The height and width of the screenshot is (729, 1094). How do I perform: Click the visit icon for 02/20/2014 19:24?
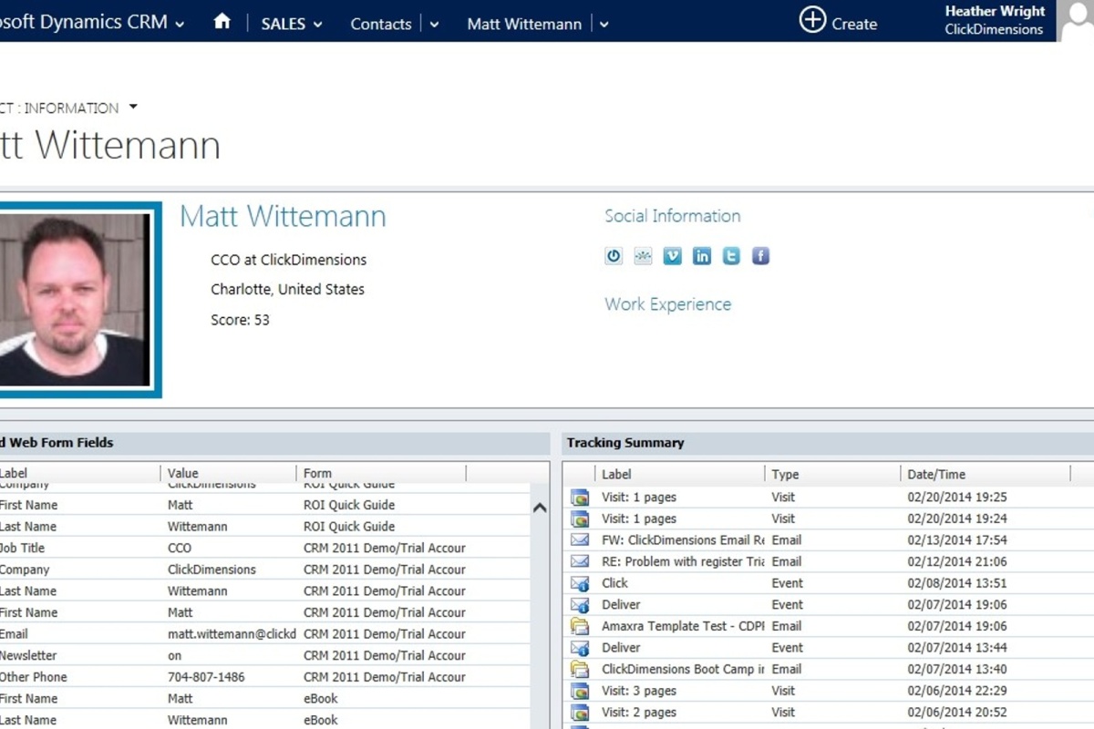tap(580, 519)
